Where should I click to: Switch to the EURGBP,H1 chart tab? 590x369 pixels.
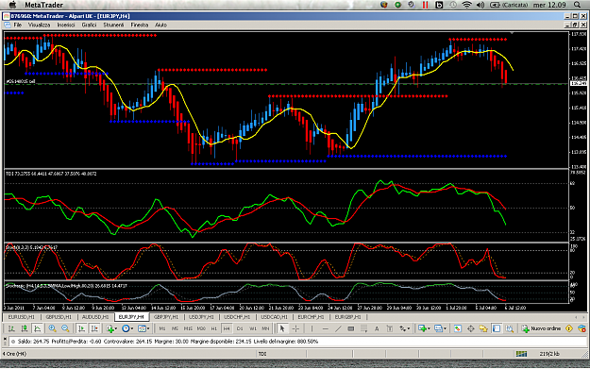(347, 317)
